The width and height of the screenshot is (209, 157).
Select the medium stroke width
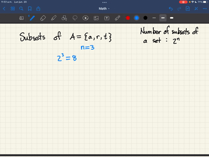coord(163,18)
